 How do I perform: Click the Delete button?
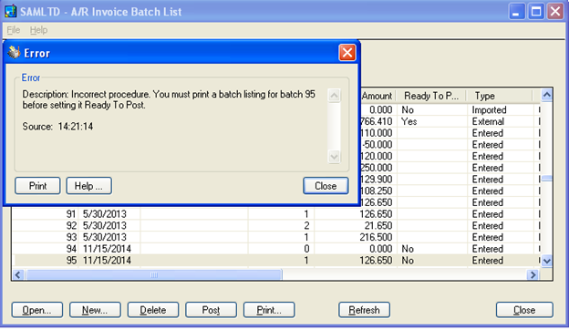click(x=153, y=310)
